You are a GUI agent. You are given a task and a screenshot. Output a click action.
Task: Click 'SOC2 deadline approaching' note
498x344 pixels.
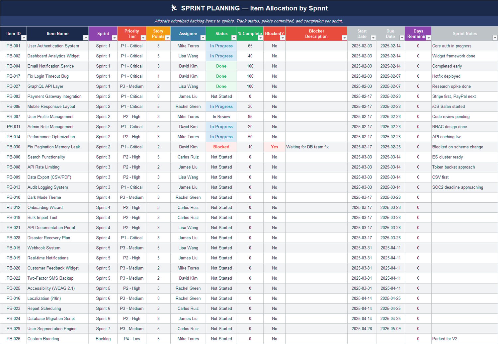click(x=464, y=187)
